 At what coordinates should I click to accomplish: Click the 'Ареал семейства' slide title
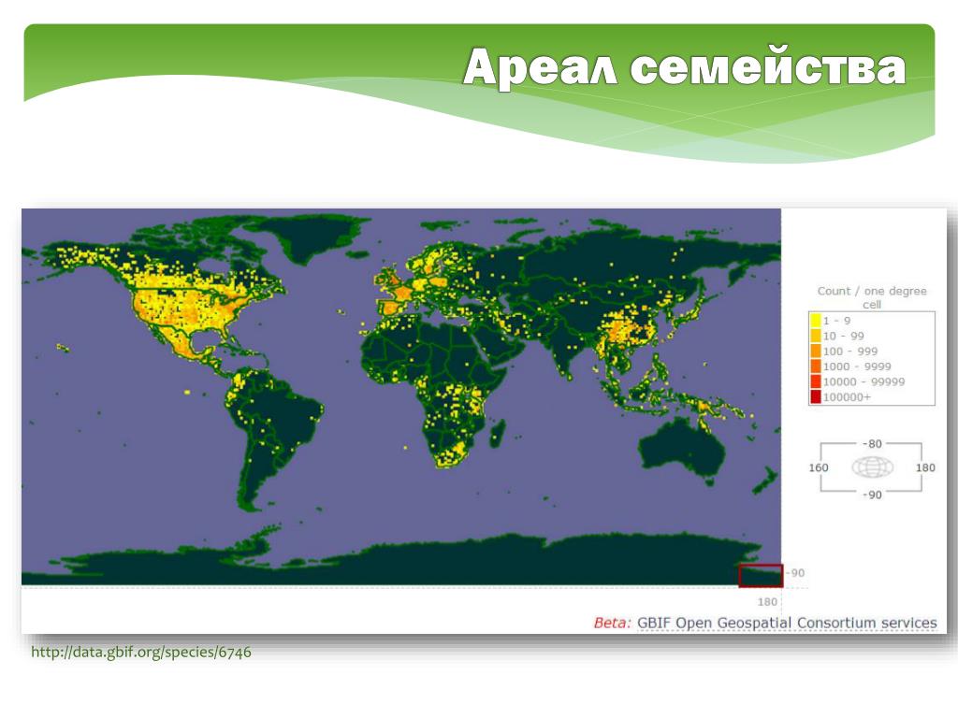[684, 67]
